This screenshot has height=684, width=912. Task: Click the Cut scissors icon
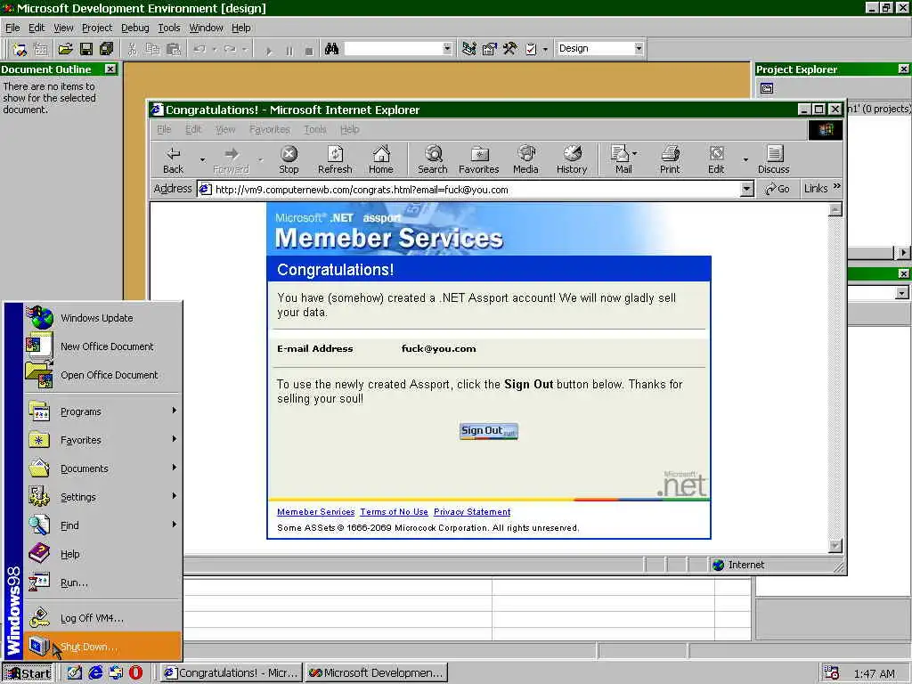pos(133,49)
